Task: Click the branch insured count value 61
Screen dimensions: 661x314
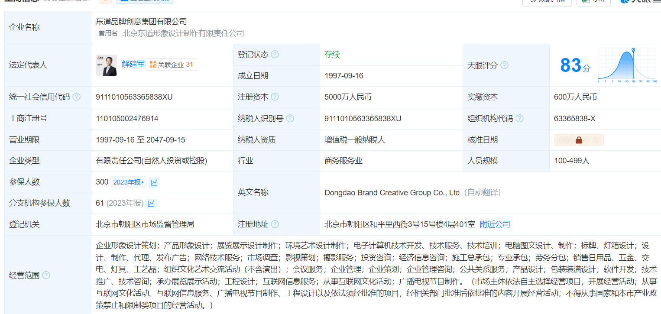Action: (x=100, y=203)
